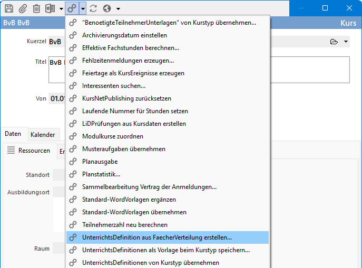This screenshot has height=268, width=362.
Task: Choose 'Effektive Fachstunden berechnen...' from menu
Action: pos(130,48)
